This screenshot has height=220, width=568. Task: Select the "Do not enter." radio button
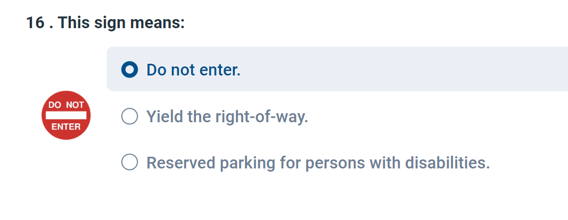[129, 70]
